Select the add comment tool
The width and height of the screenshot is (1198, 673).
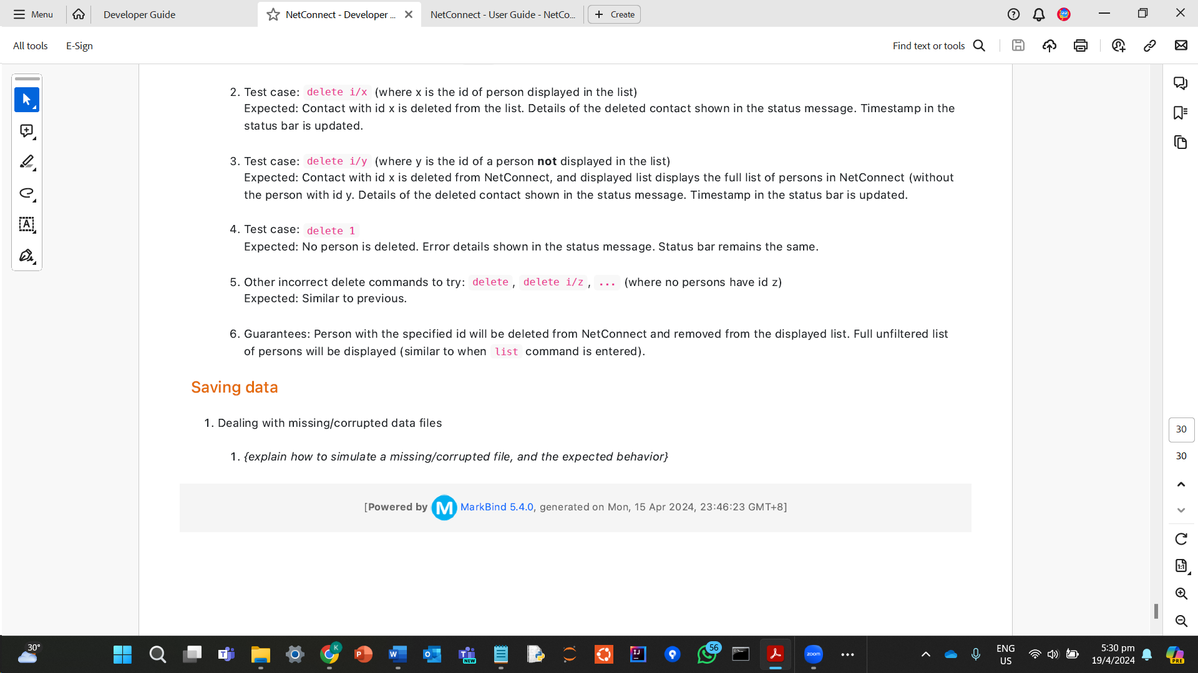click(26, 131)
